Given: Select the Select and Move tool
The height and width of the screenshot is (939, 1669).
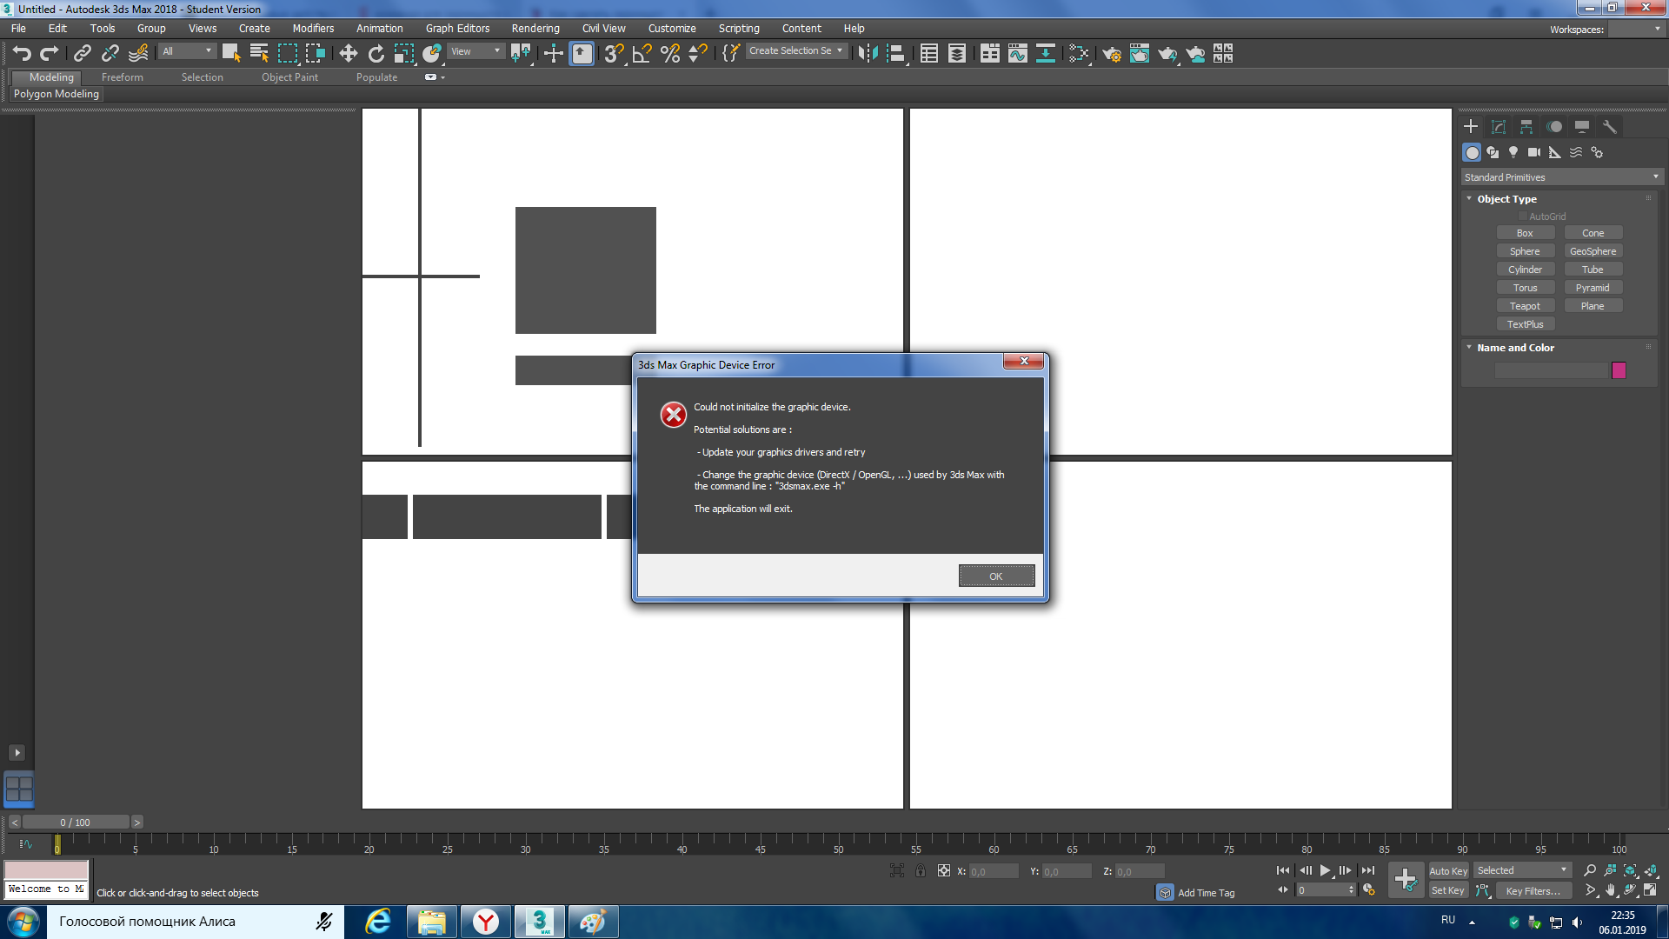Looking at the screenshot, I should pos(349,54).
